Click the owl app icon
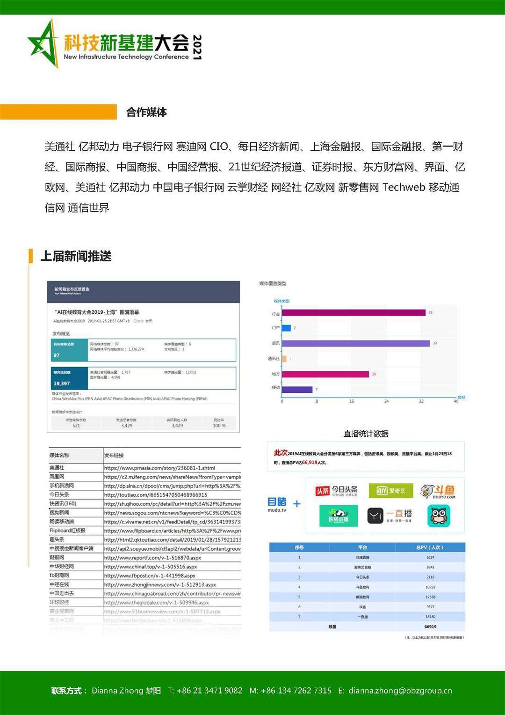The width and height of the screenshot is (505, 715). pyautogui.click(x=439, y=516)
